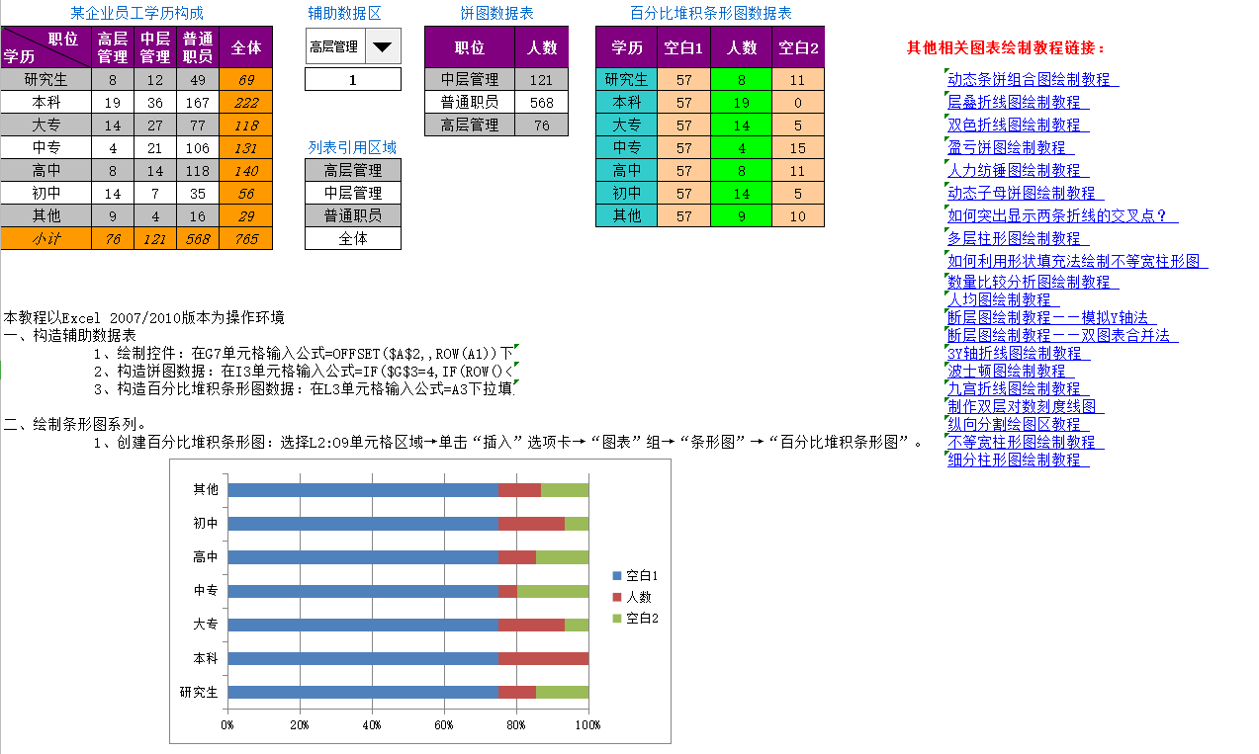
Task: Select the red 人数 bar segment for 本科 in chart
Action: 543,658
